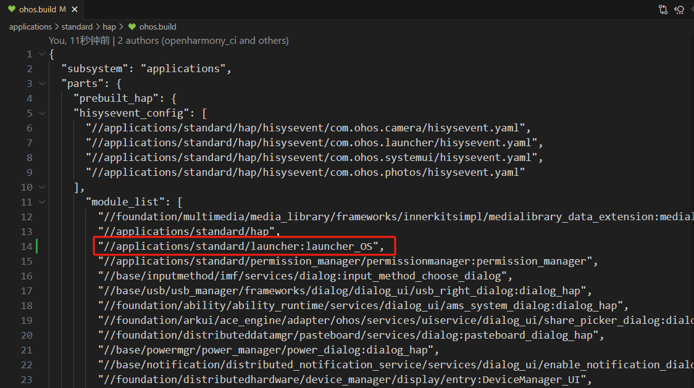Click the green modified indicator beside line 14
This screenshot has width=694, height=388.
click(x=36, y=246)
